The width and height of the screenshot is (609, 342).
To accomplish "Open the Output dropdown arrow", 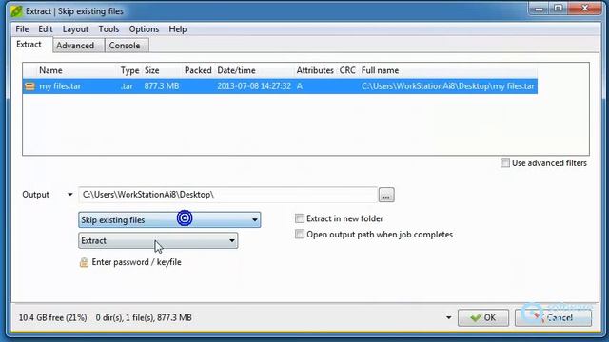I will click(69, 195).
